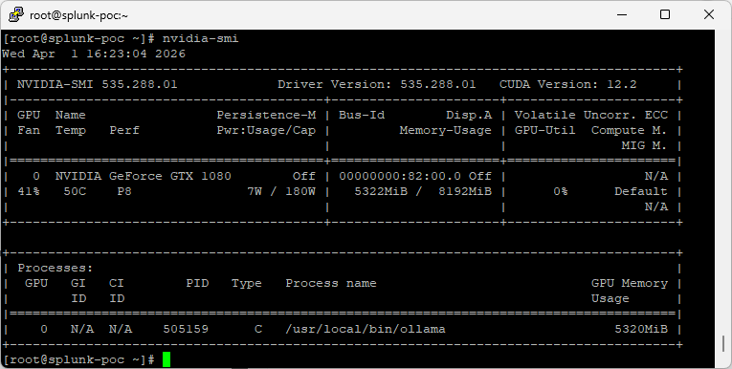Click the power reading 7W / 180W
The height and width of the screenshot is (369, 732).
coord(281,191)
